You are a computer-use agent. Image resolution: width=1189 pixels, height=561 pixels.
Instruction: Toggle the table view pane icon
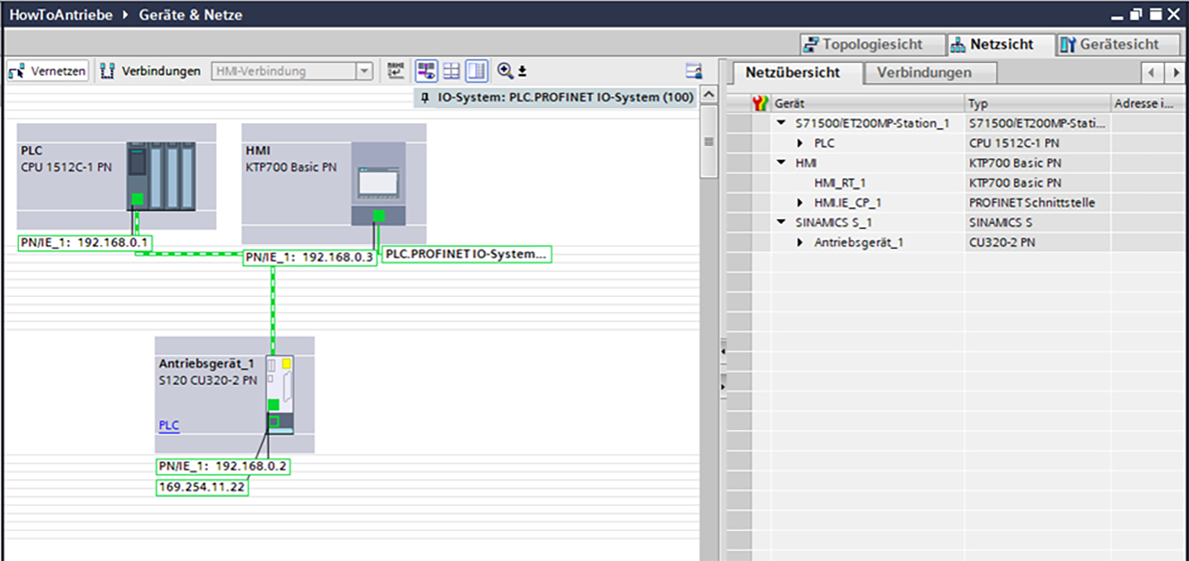(x=477, y=71)
